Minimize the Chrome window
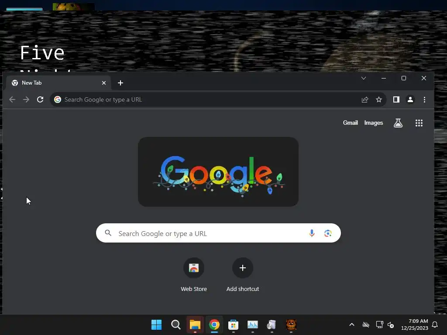This screenshot has height=335, width=447. point(384,78)
